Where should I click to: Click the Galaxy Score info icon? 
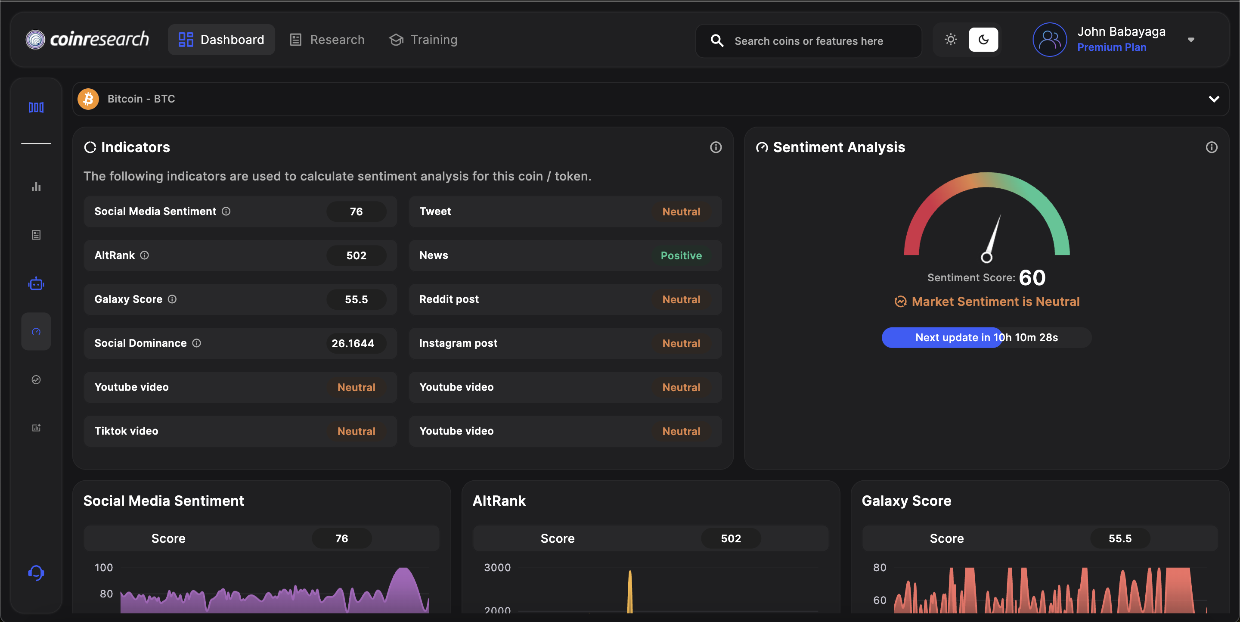pyautogui.click(x=172, y=299)
